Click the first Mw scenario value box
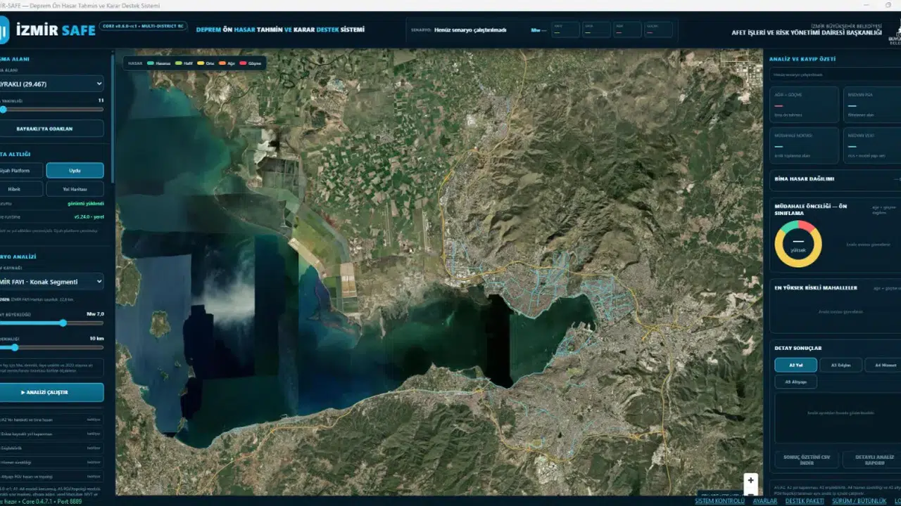This screenshot has height=506, width=901. pos(566,30)
